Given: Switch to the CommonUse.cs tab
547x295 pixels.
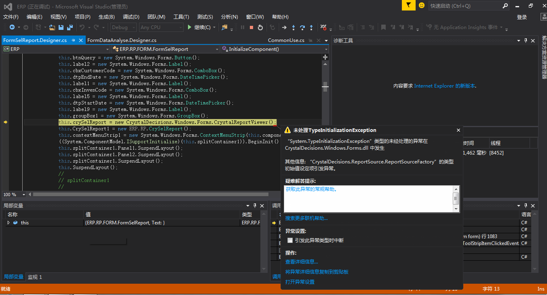Looking at the screenshot, I should [286, 40].
